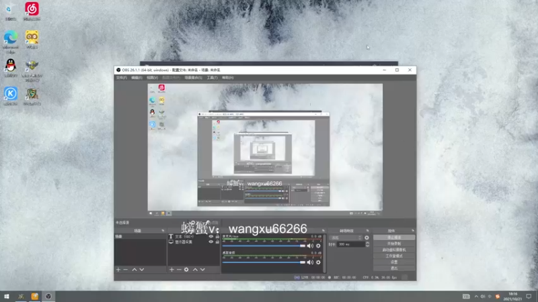Toggle lock on display capture source
Image resolution: width=538 pixels, height=302 pixels.
pyautogui.click(x=217, y=242)
